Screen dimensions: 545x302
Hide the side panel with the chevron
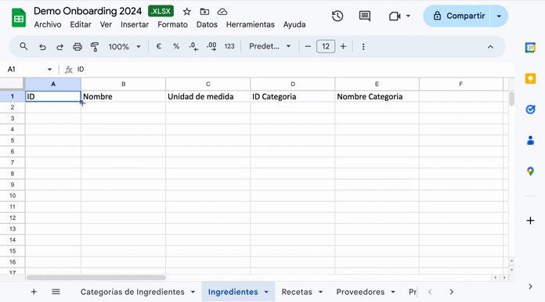coord(530,286)
